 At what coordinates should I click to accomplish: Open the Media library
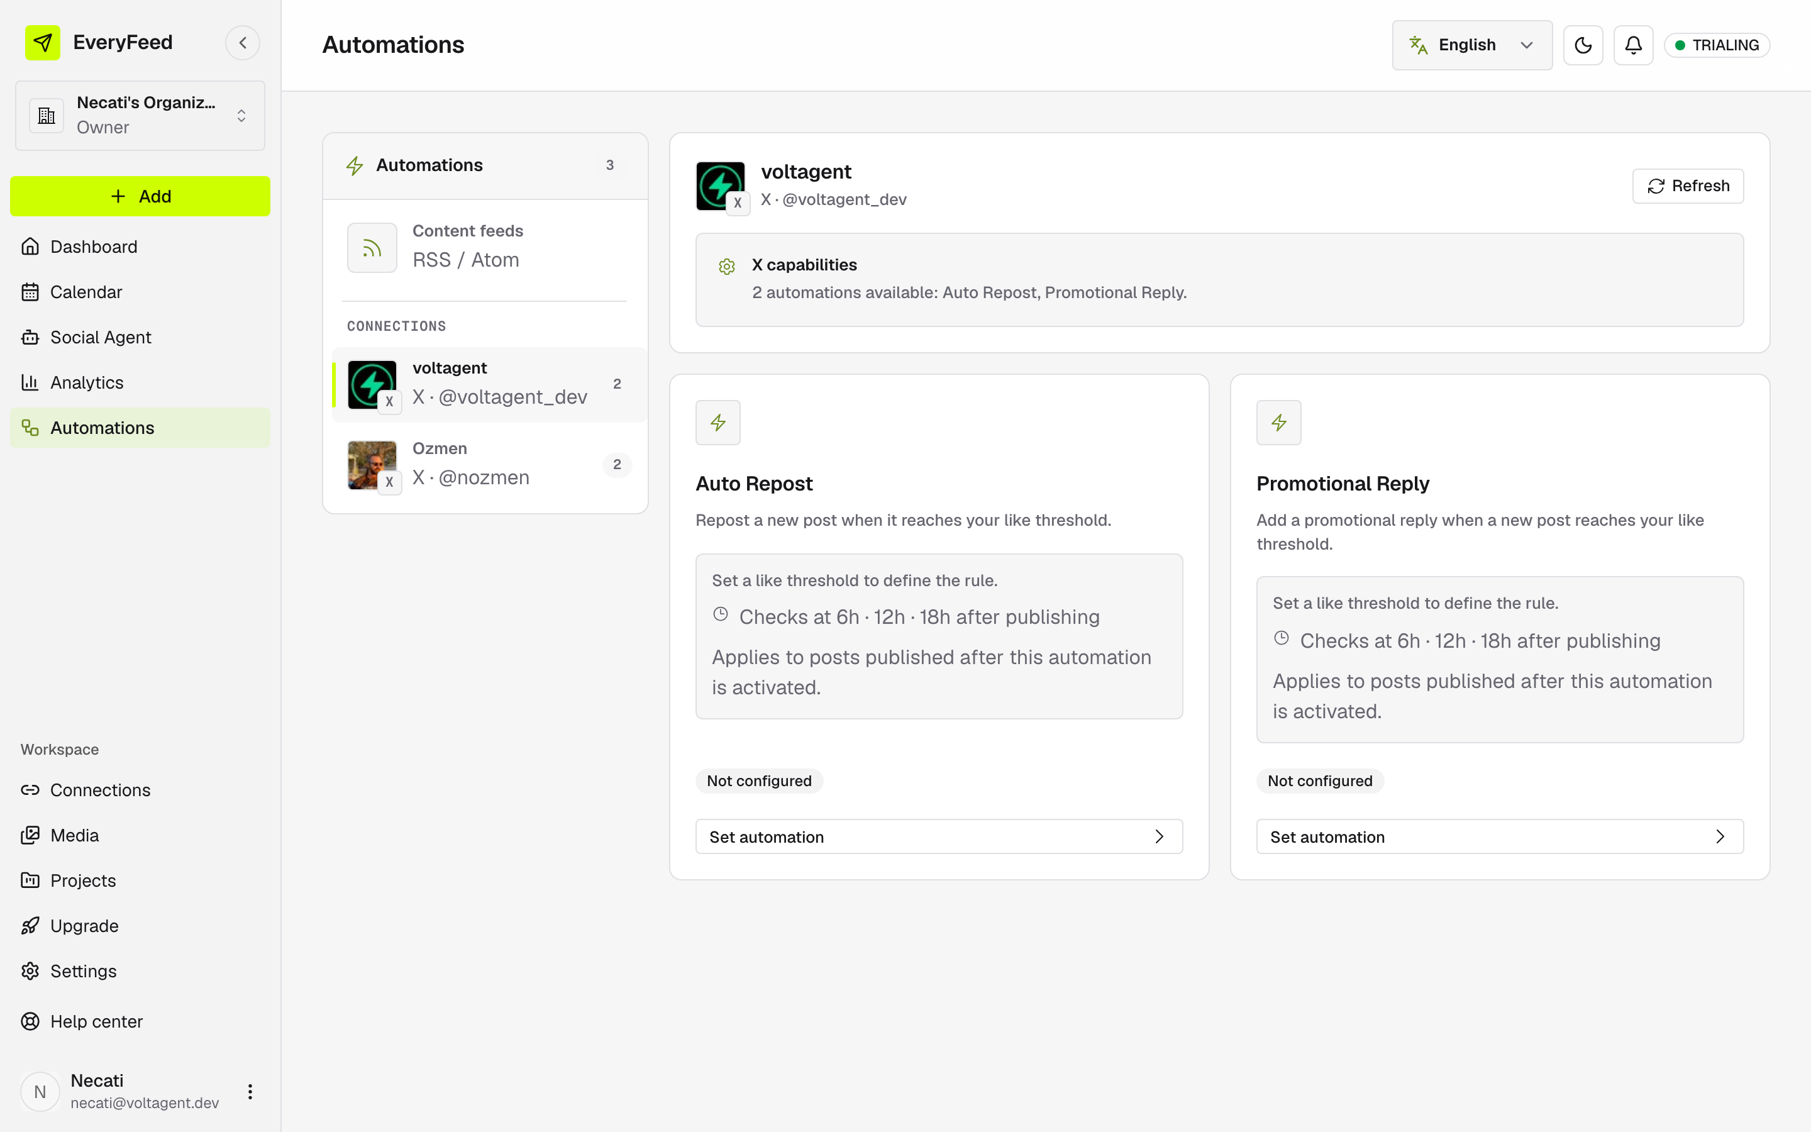pyautogui.click(x=140, y=835)
